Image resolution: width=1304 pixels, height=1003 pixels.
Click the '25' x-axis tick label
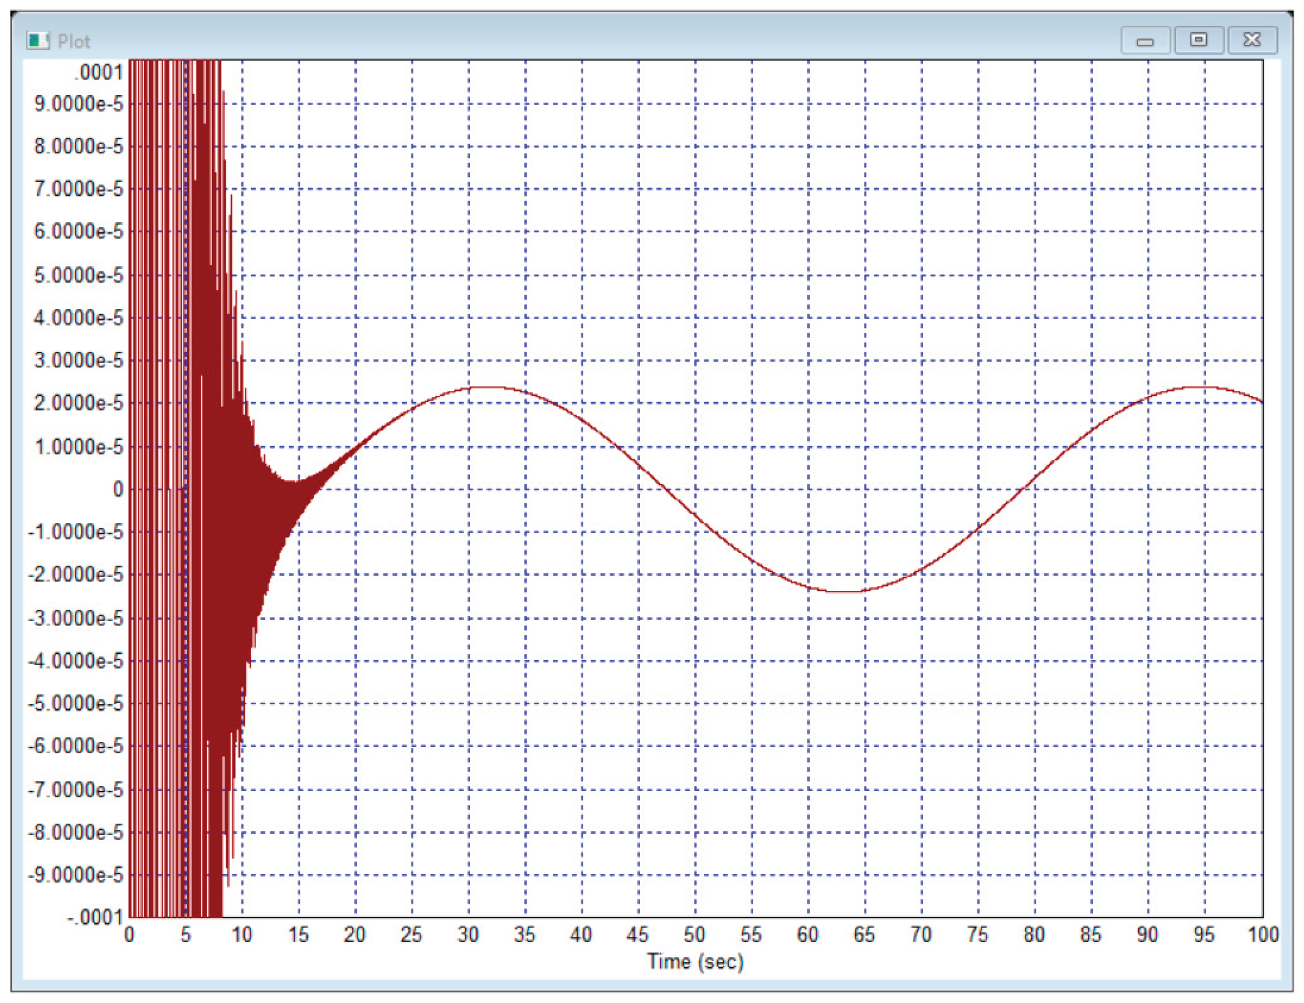[412, 935]
